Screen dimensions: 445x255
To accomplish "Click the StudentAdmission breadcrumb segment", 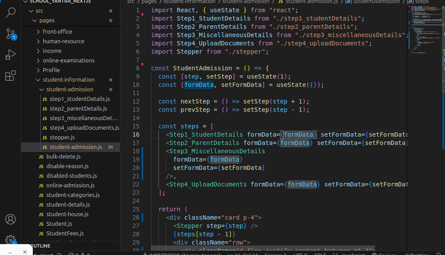I will tap(376, 2).
